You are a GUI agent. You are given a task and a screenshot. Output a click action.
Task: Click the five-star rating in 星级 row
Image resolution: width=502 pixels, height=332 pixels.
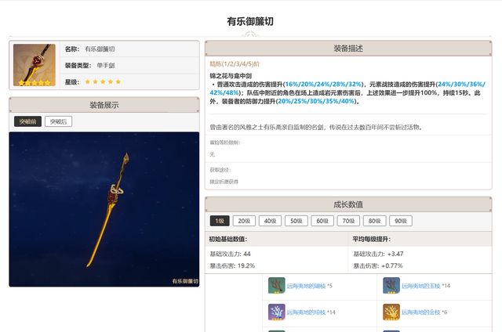click(x=103, y=81)
